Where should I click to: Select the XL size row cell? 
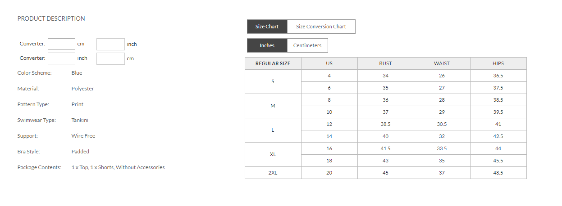(273, 155)
